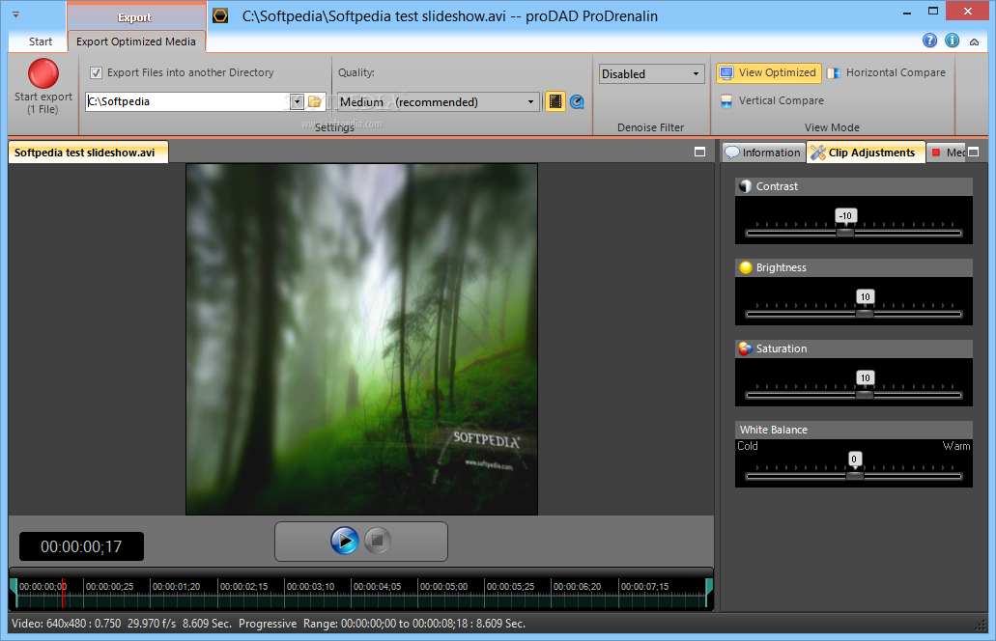
Task: Switch to Horizontal Compare view
Action: click(887, 73)
